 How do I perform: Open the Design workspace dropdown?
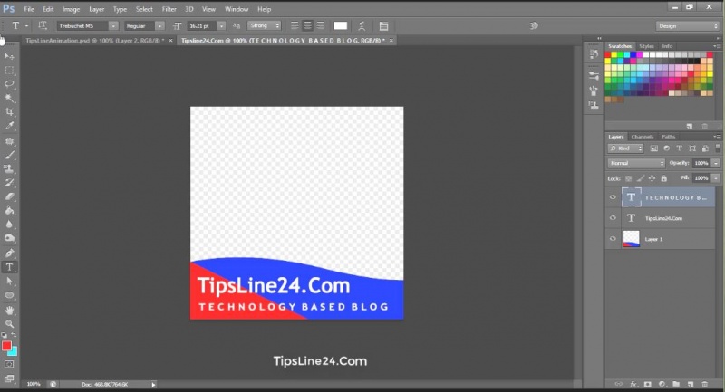[688, 26]
